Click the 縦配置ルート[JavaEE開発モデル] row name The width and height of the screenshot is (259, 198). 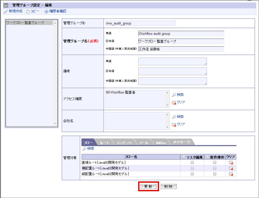pos(105,174)
